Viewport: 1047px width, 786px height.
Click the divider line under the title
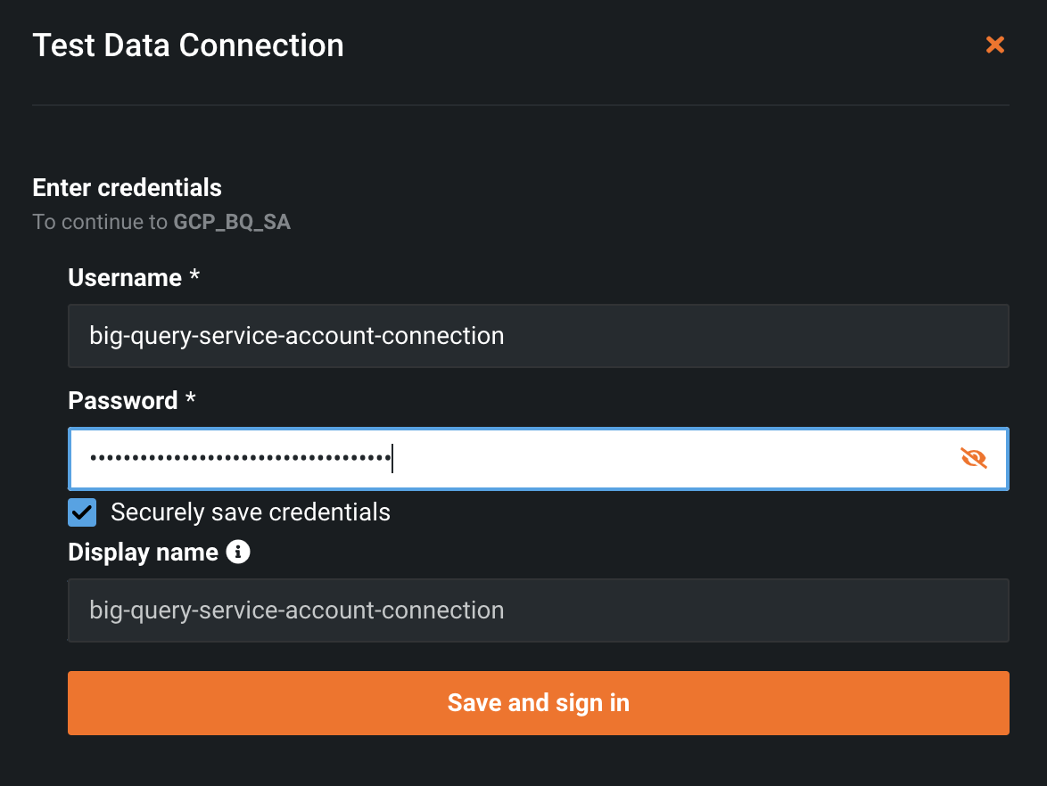[x=521, y=105]
